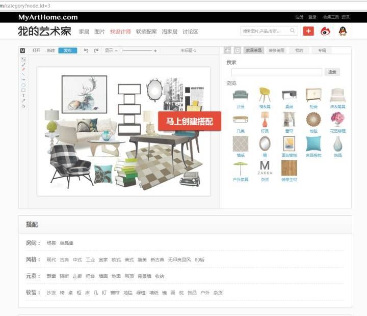Select the rectangle shape tool

coord(23,90)
